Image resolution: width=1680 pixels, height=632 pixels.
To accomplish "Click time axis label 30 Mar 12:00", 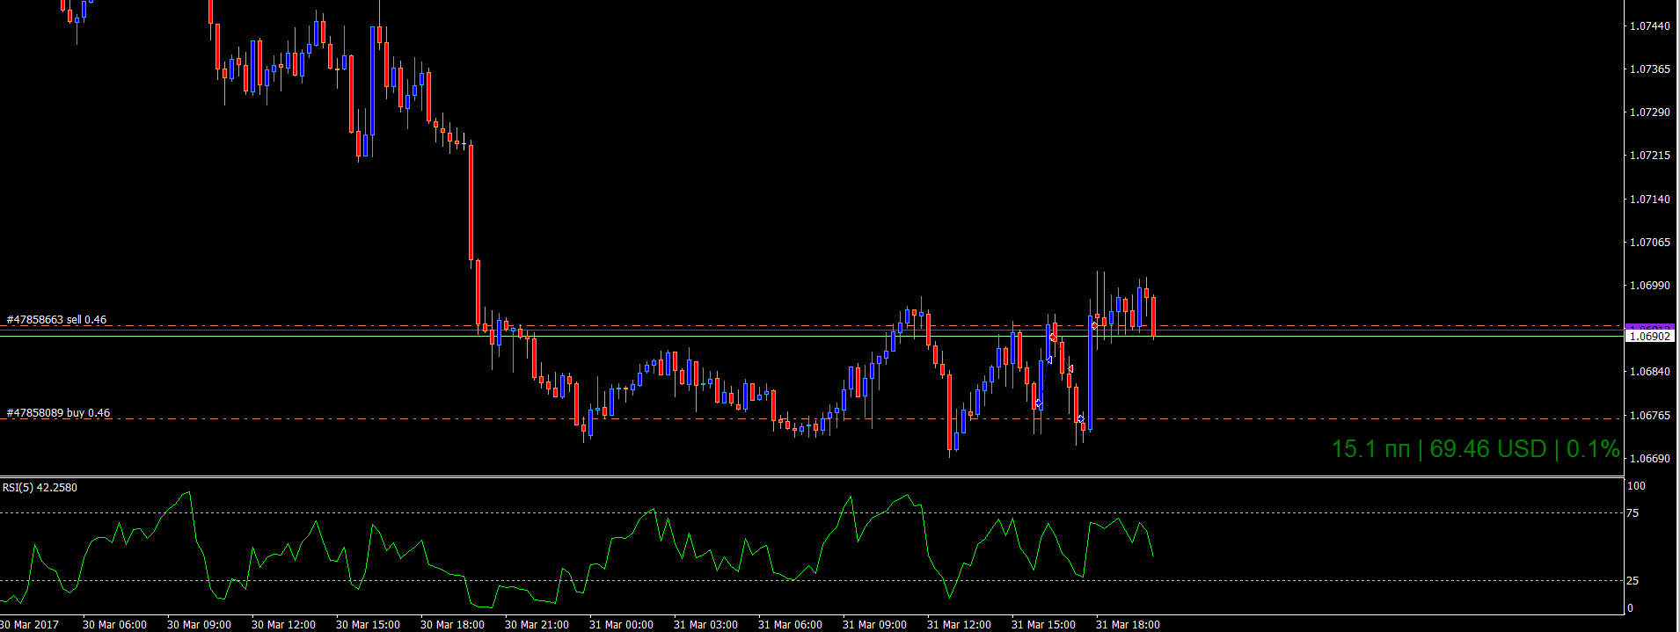I will 284,625.
